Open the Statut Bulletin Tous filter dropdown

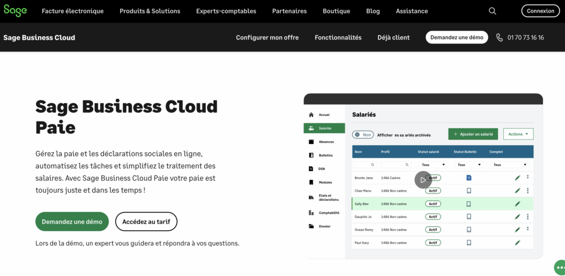[x=468, y=164]
